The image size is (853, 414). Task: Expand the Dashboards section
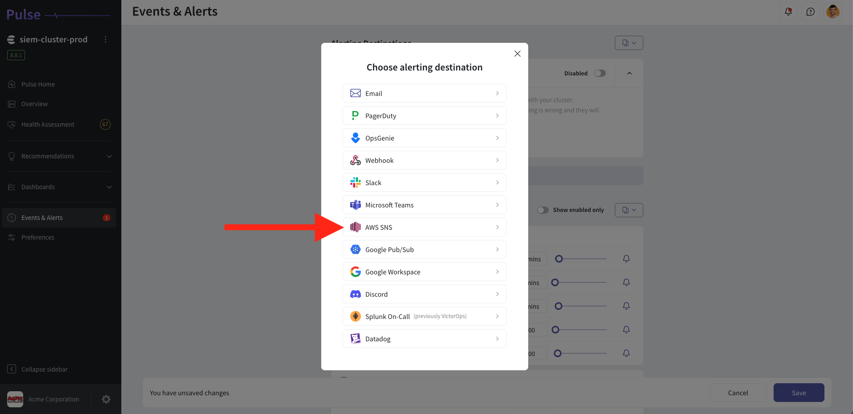[x=59, y=187]
